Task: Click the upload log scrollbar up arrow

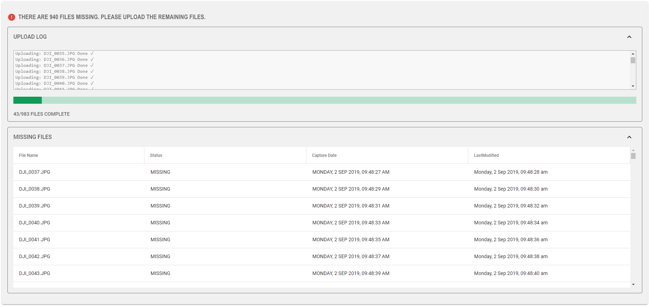Action: click(x=633, y=53)
